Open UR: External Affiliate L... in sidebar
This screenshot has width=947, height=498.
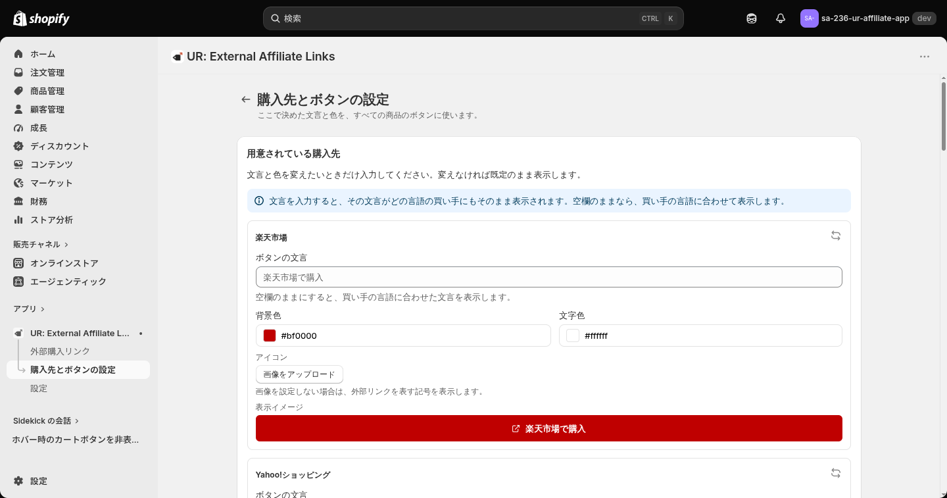pyautogui.click(x=80, y=334)
